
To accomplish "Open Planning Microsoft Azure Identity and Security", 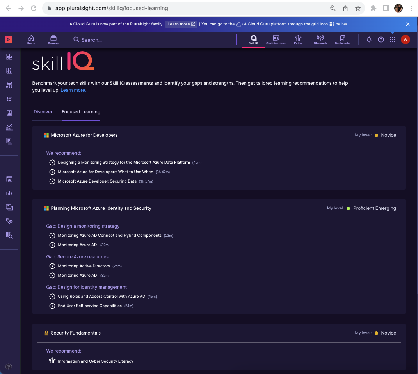I will 101,208.
